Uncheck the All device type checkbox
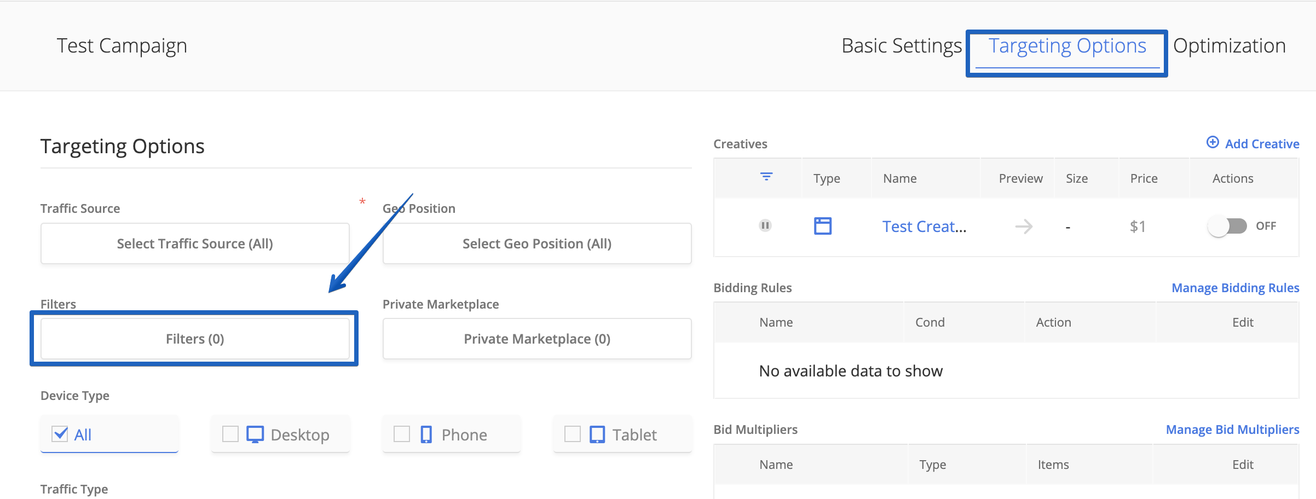 pos(60,434)
